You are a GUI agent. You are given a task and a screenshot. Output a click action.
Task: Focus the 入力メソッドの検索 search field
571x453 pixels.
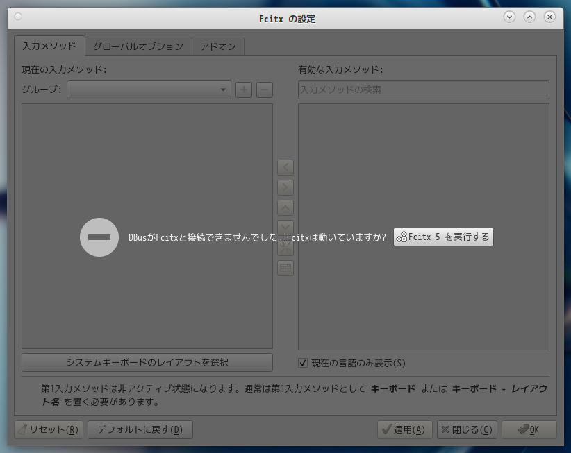[424, 89]
